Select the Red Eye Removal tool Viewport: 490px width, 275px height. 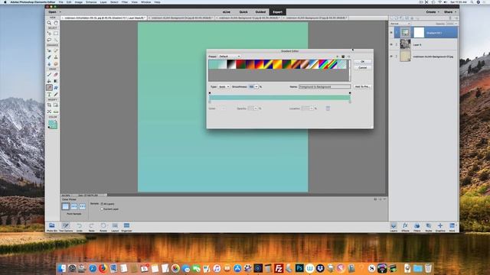click(x=49, y=50)
